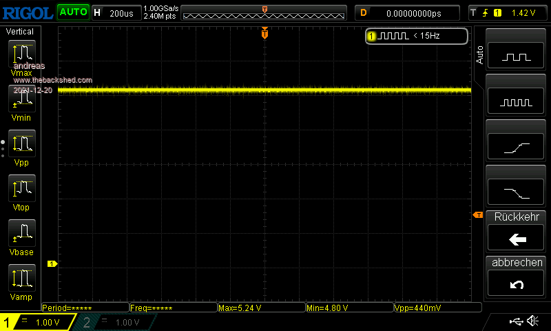This screenshot has width=551, height=331.
Task: Toggle the AUTO run status indicator
Action: coord(72,12)
